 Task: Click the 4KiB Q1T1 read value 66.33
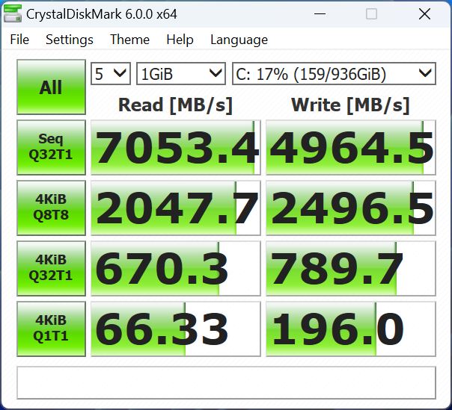point(176,329)
